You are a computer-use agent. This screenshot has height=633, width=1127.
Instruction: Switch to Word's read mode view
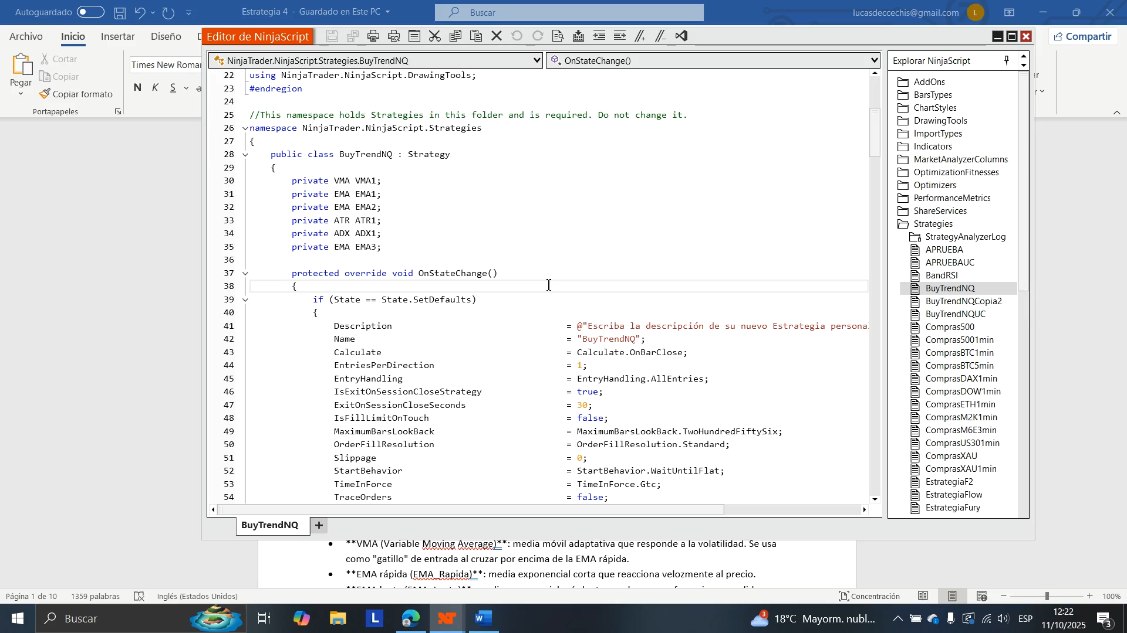pos(923,596)
